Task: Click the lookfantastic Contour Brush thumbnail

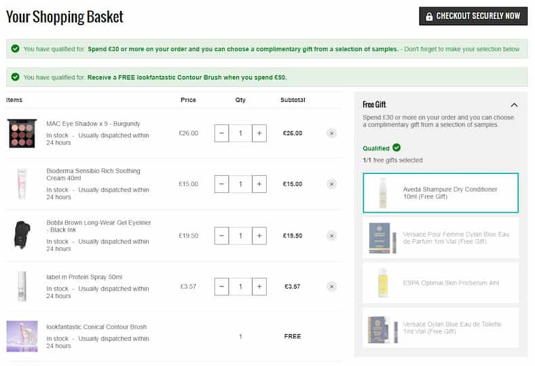Action: (x=21, y=336)
